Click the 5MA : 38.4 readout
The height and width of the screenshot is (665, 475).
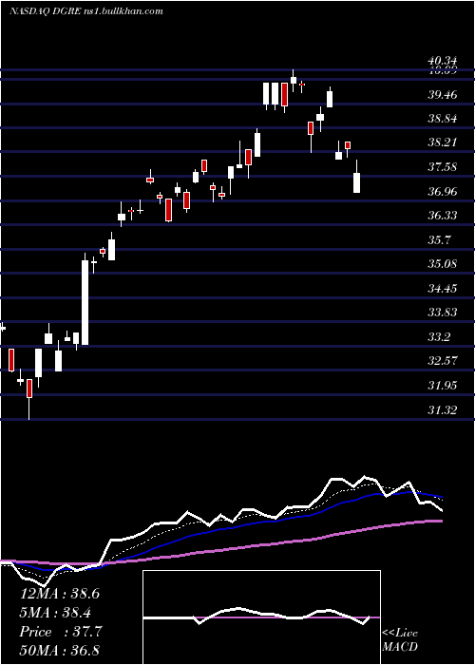click(56, 613)
